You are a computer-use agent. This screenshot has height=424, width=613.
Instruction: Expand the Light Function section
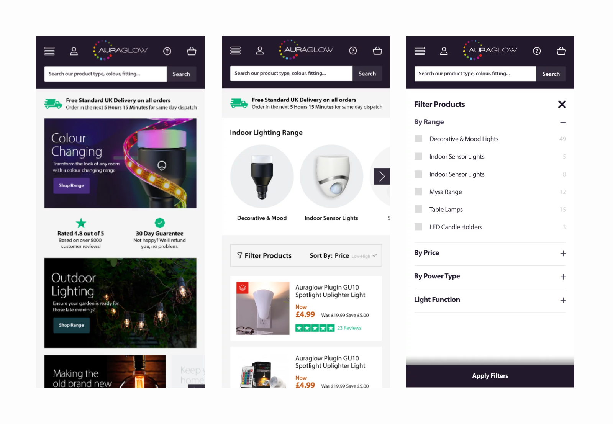563,300
